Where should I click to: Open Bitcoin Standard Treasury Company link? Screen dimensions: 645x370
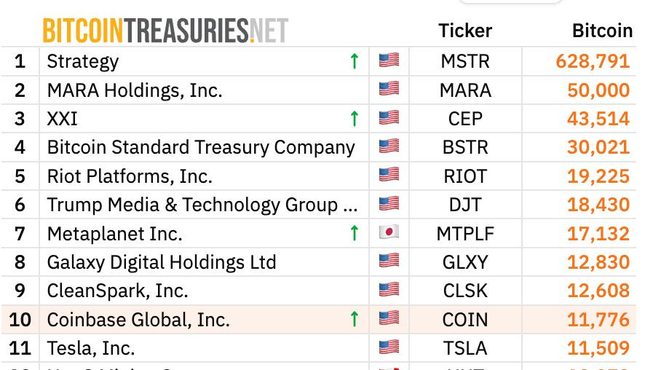tap(201, 147)
